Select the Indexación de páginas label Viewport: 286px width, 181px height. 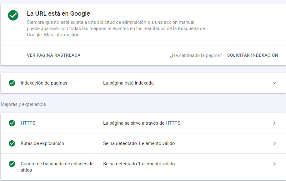pos(44,83)
